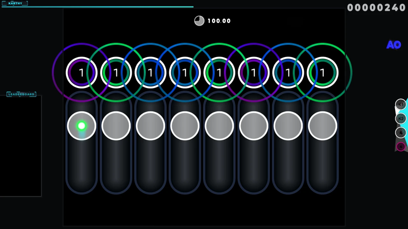The width and height of the screenshot is (408, 229).
Task: Click the song progress bar at top
Action: [x=97, y=7]
